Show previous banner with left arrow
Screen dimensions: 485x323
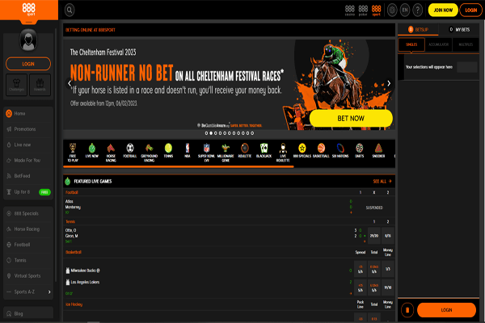pyautogui.click(x=70, y=83)
